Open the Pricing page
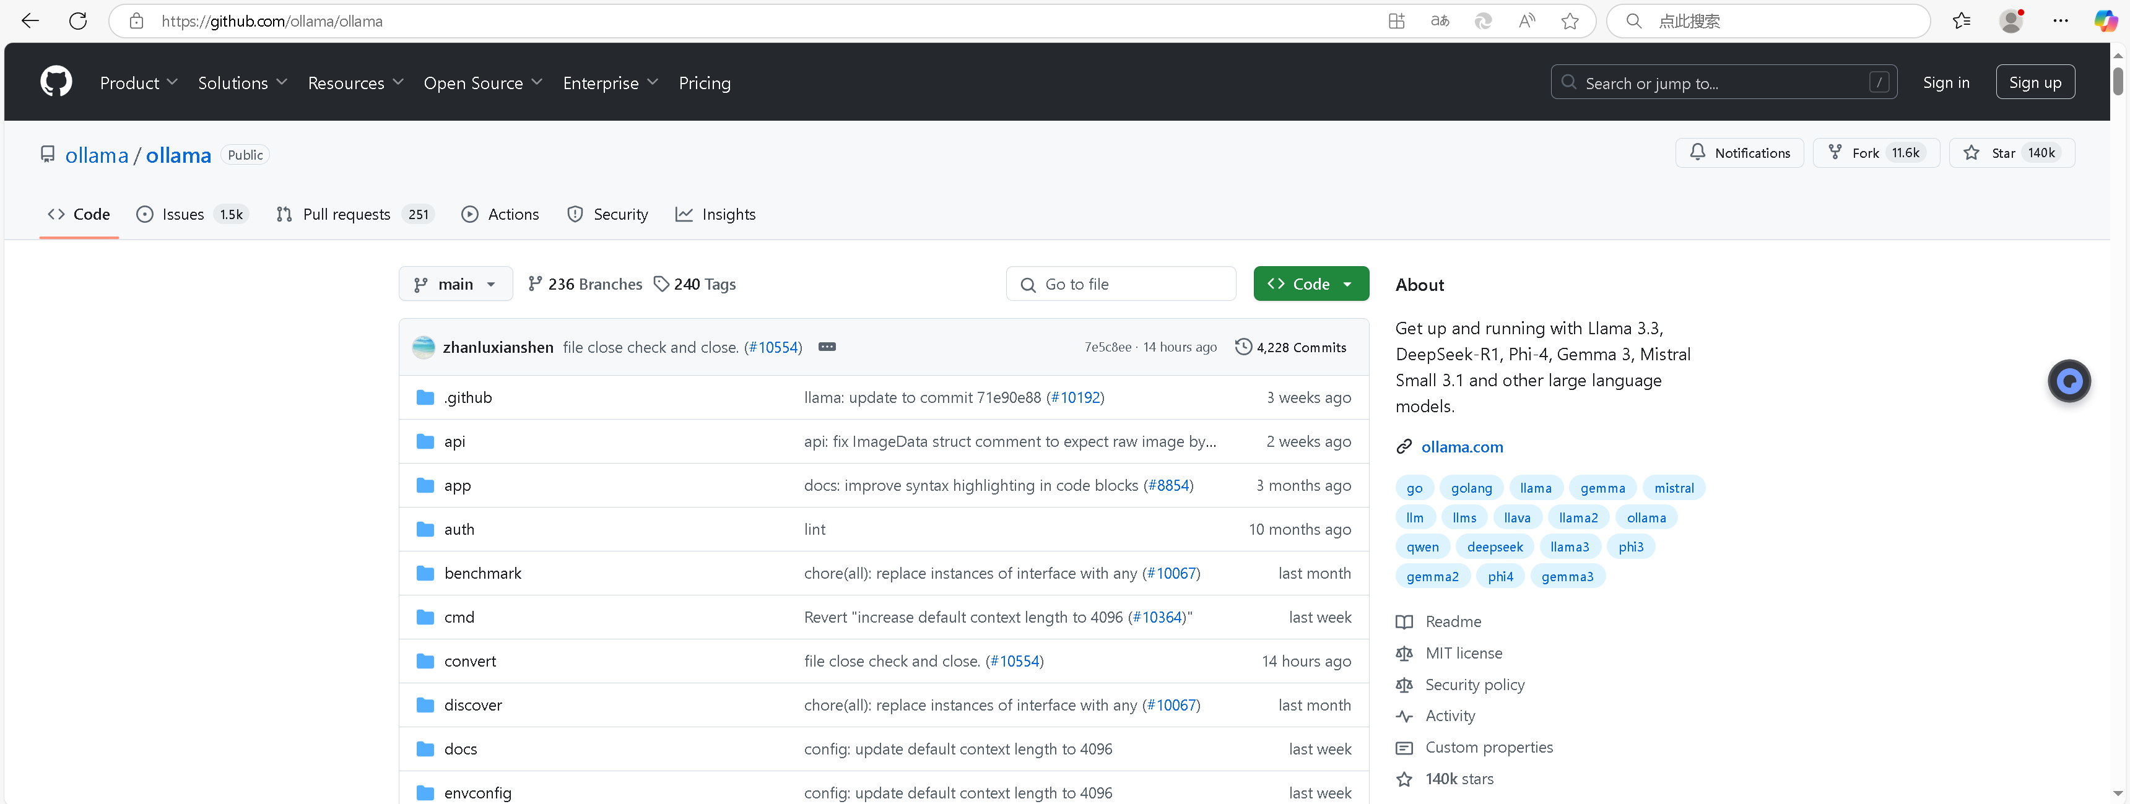 pos(705,83)
